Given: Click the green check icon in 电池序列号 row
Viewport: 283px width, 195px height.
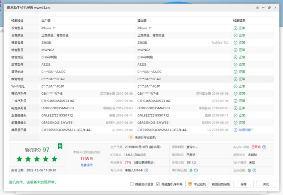Looking at the screenshot, I should (x=235, y=108).
